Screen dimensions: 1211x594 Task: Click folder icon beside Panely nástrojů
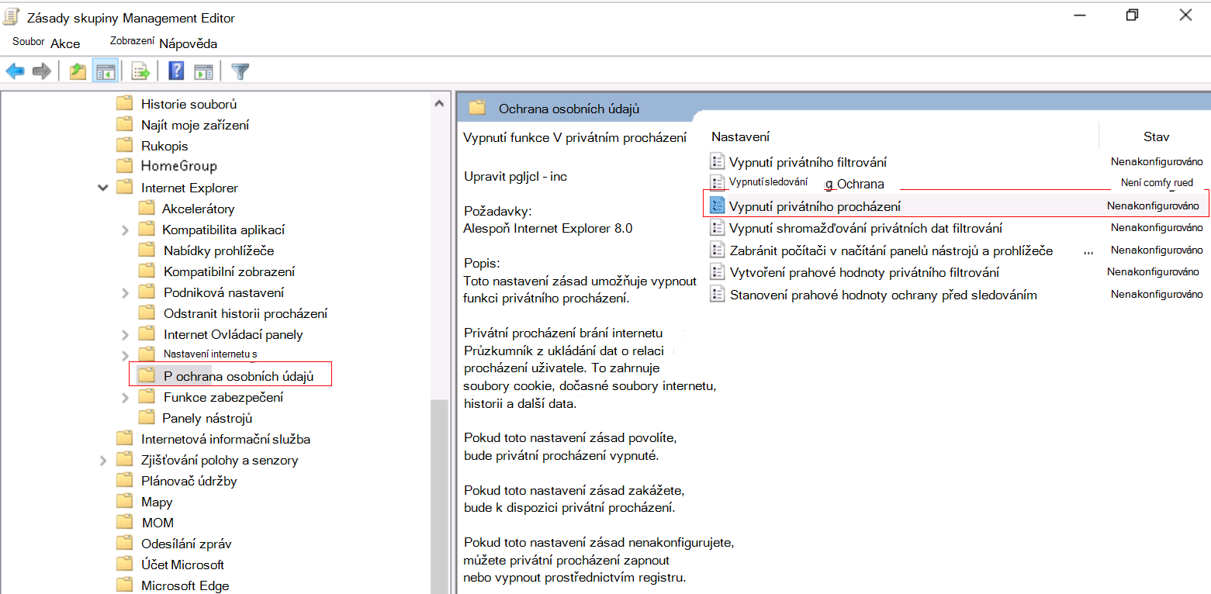click(147, 418)
